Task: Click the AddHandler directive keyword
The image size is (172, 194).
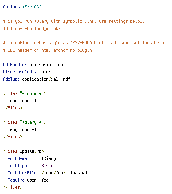Action: (x=15, y=65)
